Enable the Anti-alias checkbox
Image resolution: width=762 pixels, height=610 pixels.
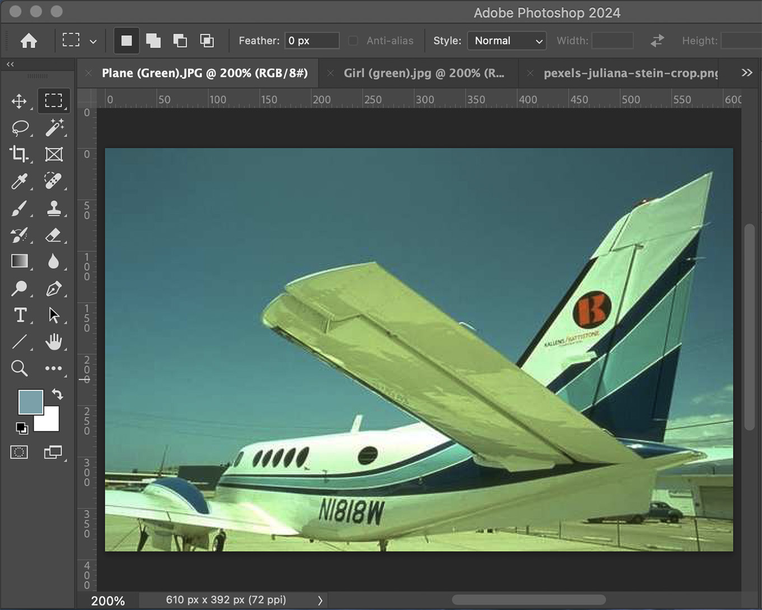[x=353, y=41]
